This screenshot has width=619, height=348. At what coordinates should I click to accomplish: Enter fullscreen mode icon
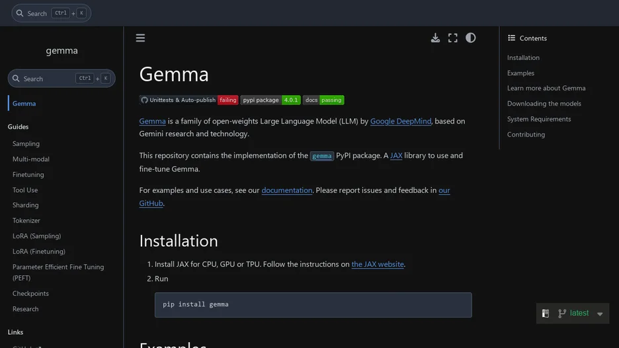[453, 38]
